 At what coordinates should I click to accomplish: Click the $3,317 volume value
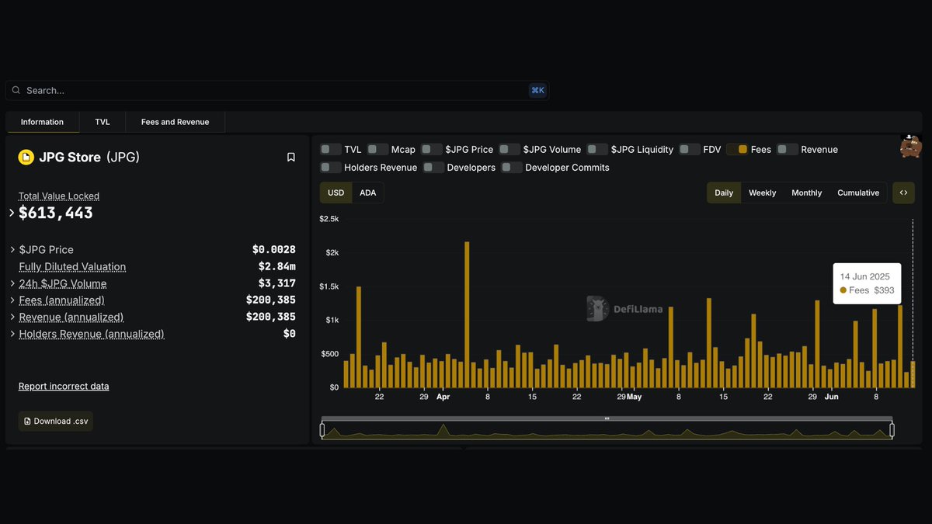[277, 283]
